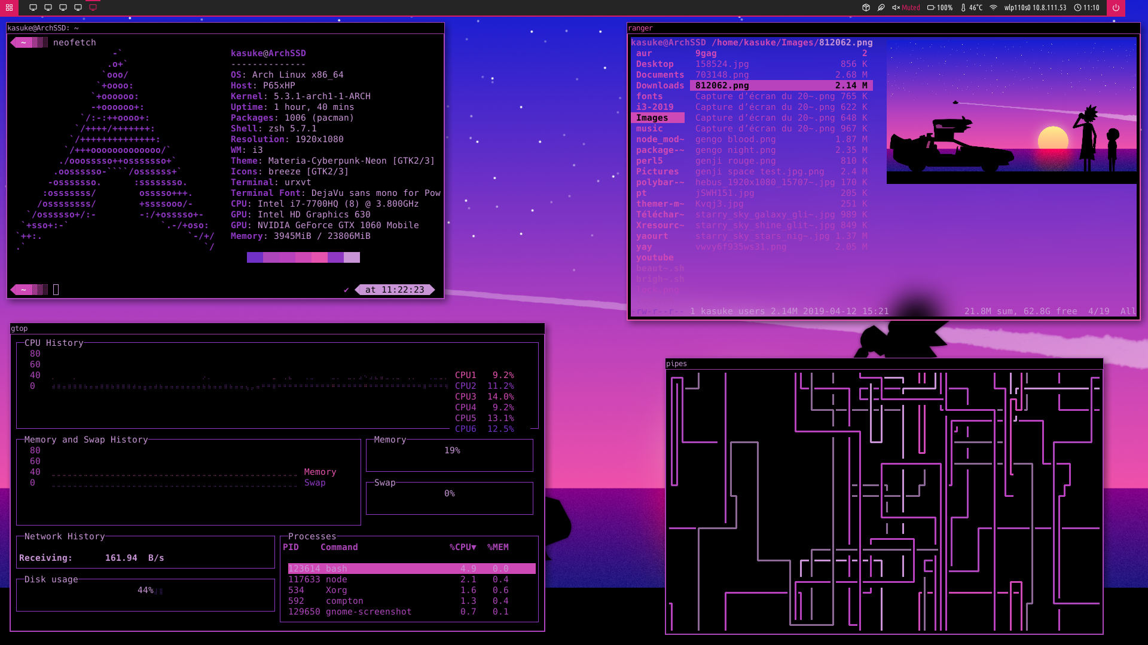Select the yaourt folder in ranger
1148x645 pixels.
[x=652, y=236]
